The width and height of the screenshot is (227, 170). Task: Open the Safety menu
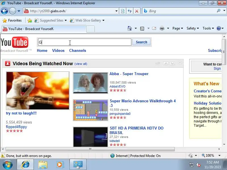(193, 28)
